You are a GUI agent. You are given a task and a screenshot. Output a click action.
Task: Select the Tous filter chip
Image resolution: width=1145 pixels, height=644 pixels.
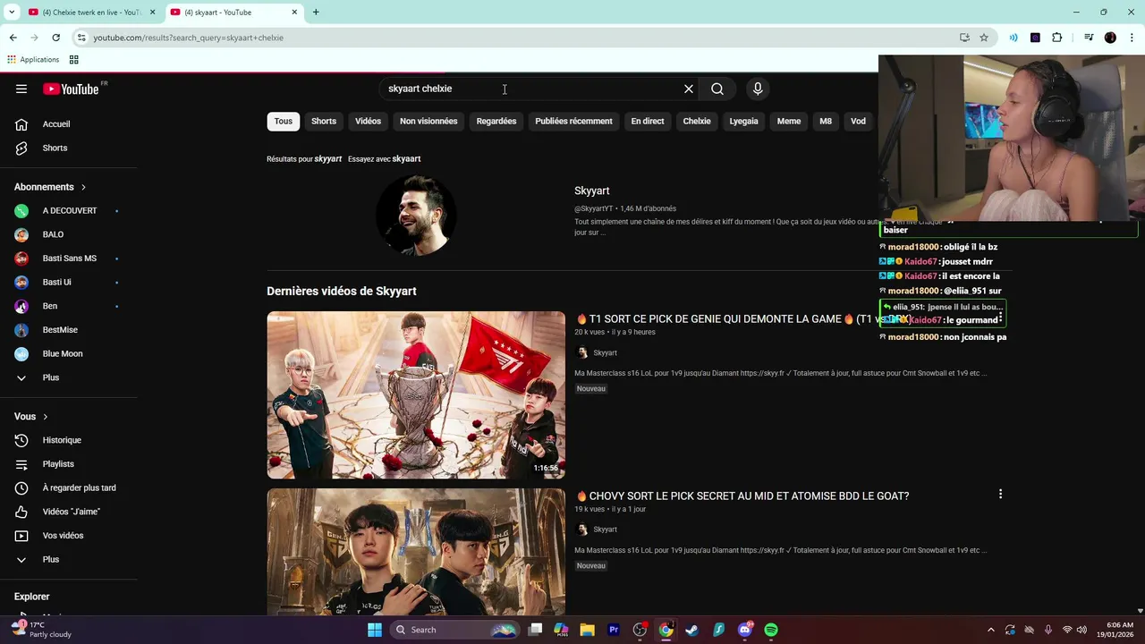(x=284, y=122)
